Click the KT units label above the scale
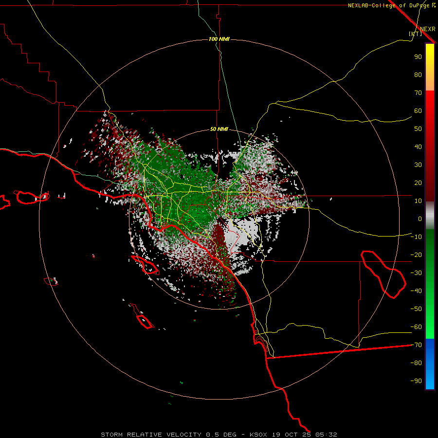Viewport: 438px width, 438px height. pos(416,34)
